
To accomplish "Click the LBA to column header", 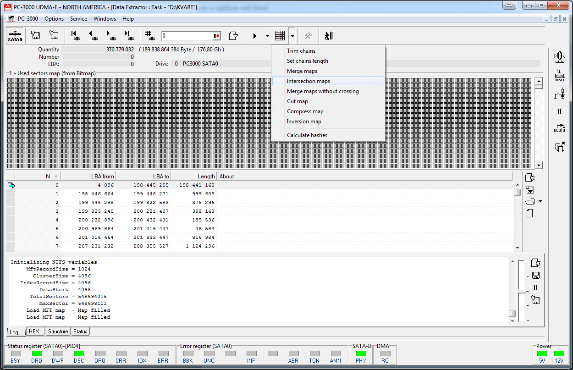I will click(x=143, y=177).
